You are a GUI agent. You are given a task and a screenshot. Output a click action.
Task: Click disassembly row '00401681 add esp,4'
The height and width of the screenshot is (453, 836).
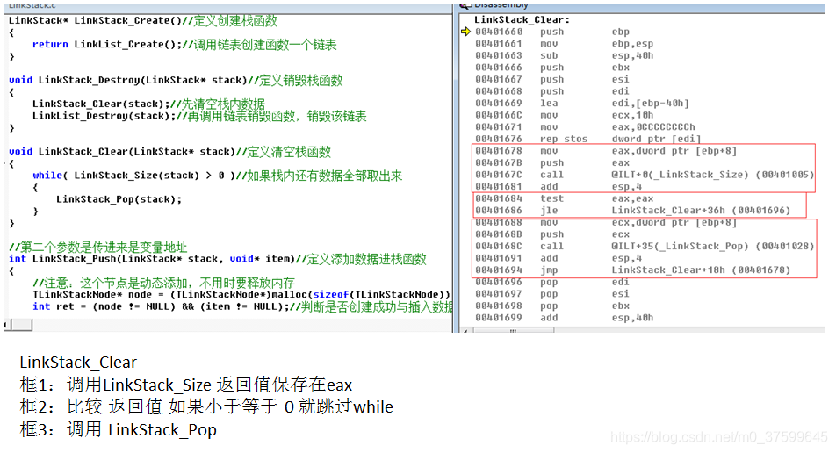coord(559,186)
